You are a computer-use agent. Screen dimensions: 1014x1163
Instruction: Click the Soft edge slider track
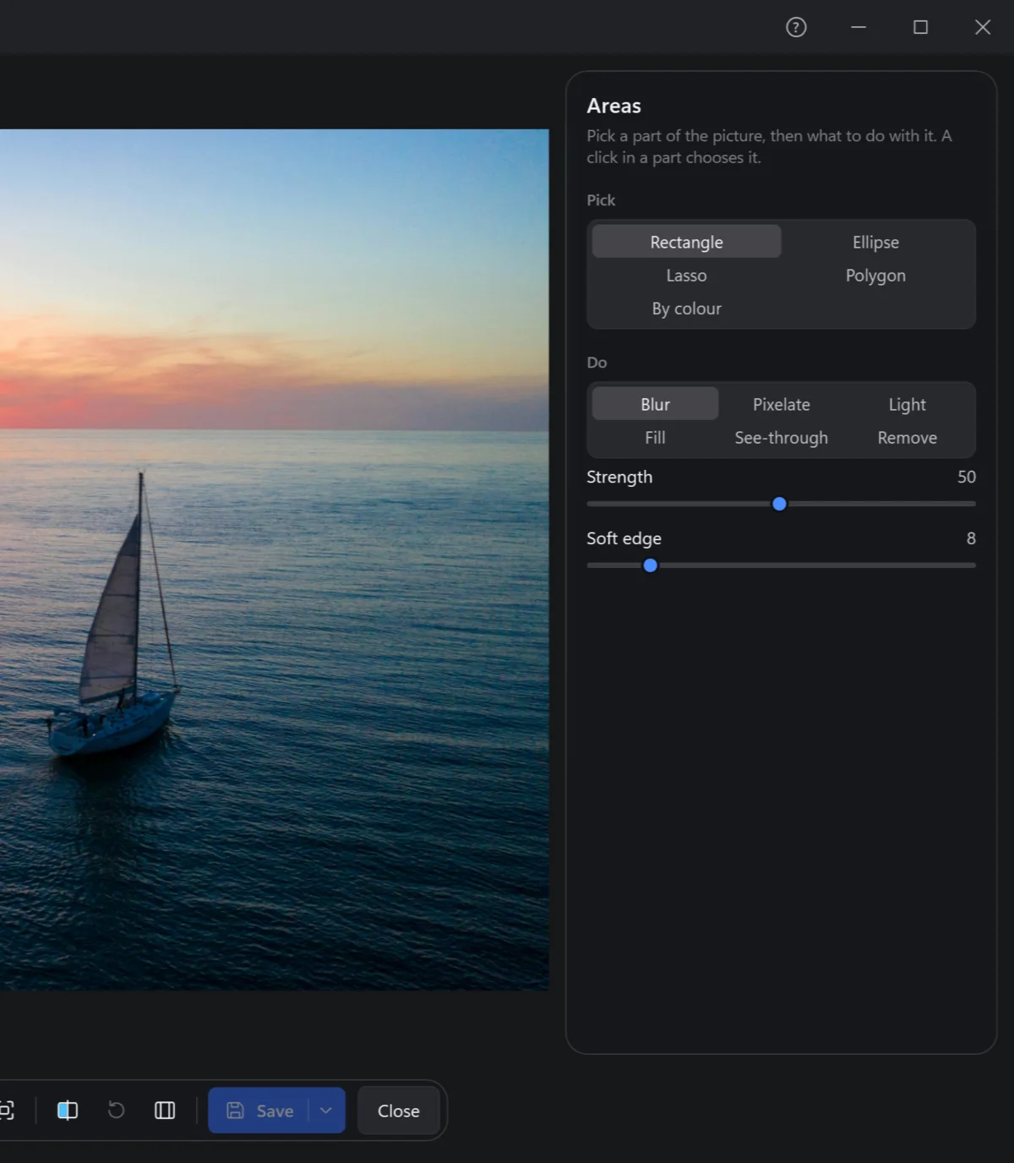[781, 565]
